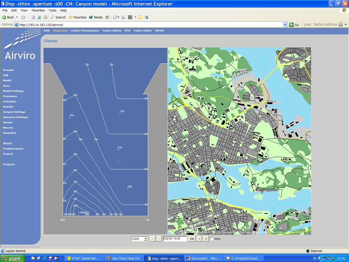Open the Results sidebar link
The width and height of the screenshot is (349, 262).
click(x=8, y=107)
